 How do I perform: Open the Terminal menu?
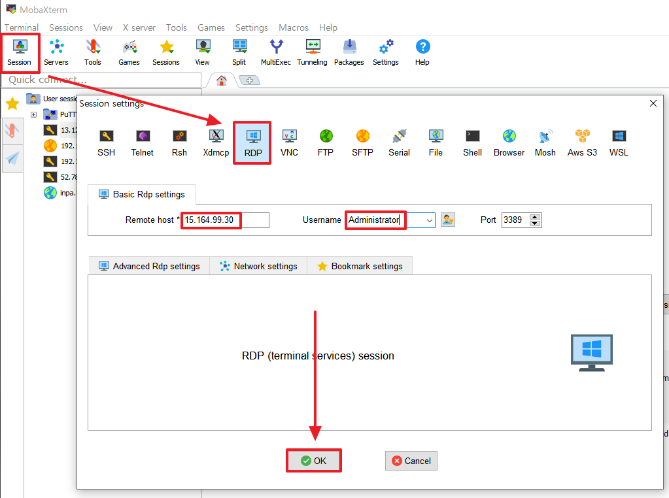point(22,27)
